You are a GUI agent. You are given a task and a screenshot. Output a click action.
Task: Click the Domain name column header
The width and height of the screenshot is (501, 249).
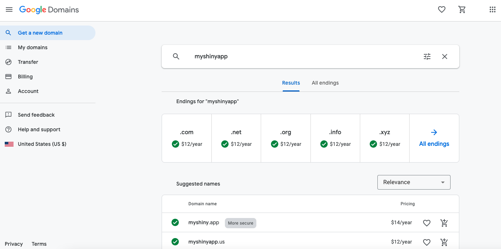click(203, 204)
